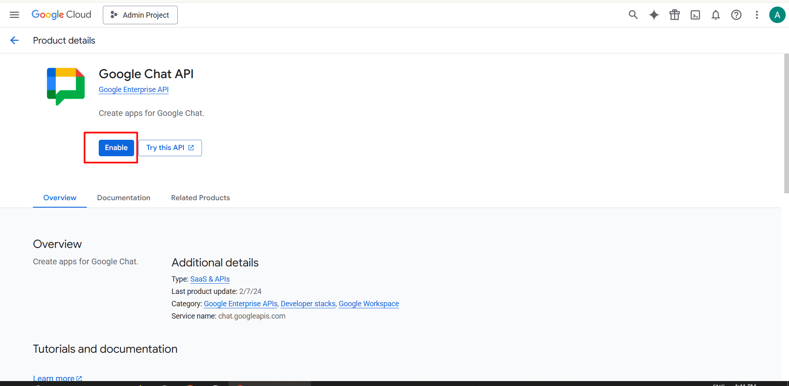Screen dimensions: 789x386
Task: Open the gift box free trial icon
Action: pyautogui.click(x=675, y=15)
